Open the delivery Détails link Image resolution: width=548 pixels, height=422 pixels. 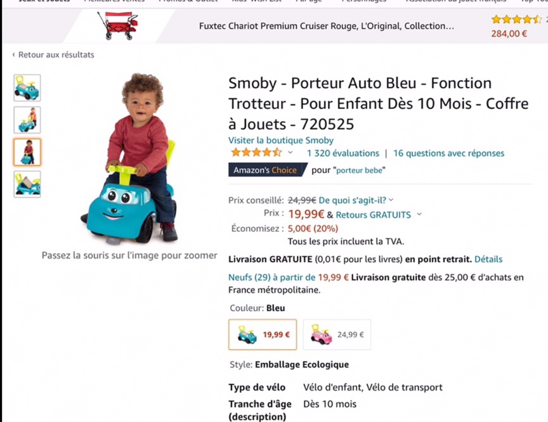click(x=488, y=259)
